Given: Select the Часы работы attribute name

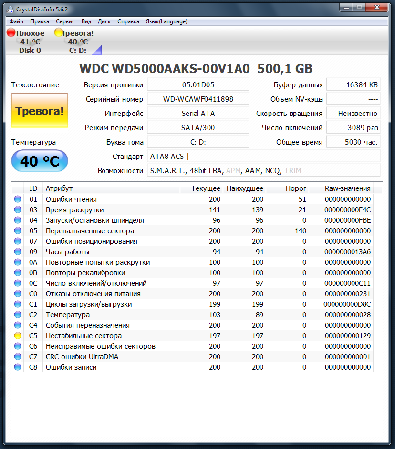Looking at the screenshot, I should [x=68, y=252].
